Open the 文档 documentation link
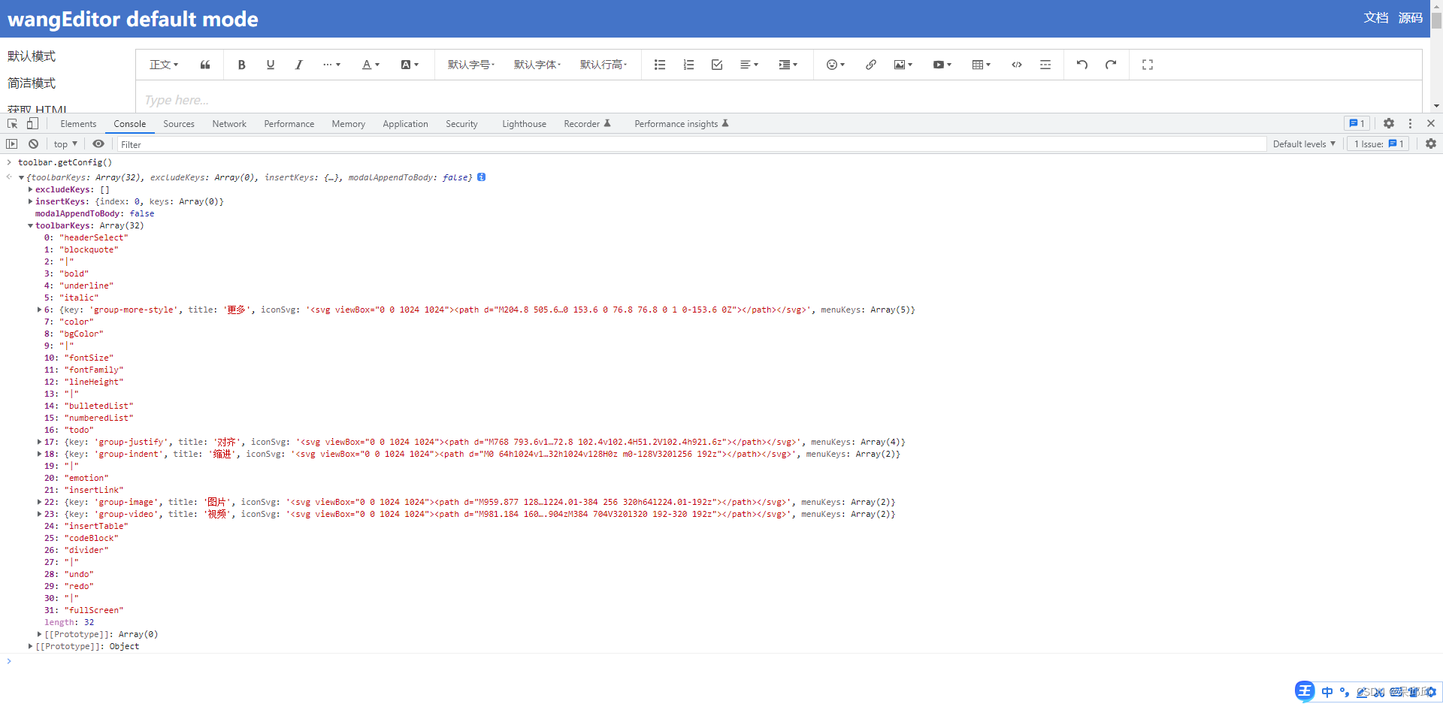 click(1376, 18)
